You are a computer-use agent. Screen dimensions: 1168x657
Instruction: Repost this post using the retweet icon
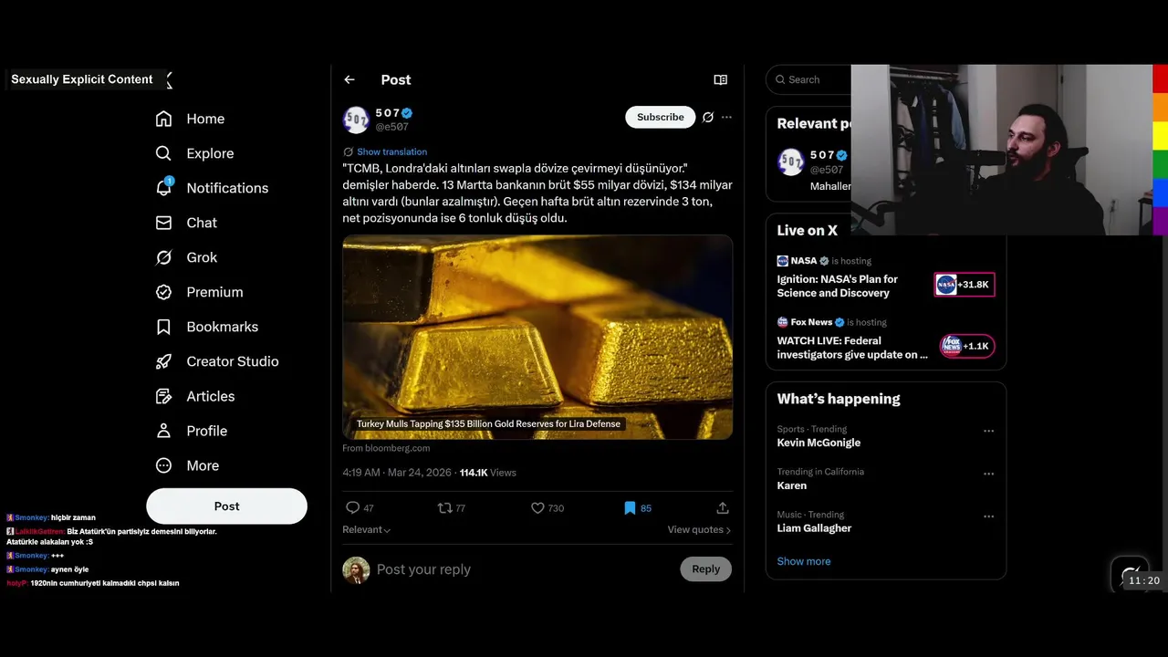click(445, 508)
